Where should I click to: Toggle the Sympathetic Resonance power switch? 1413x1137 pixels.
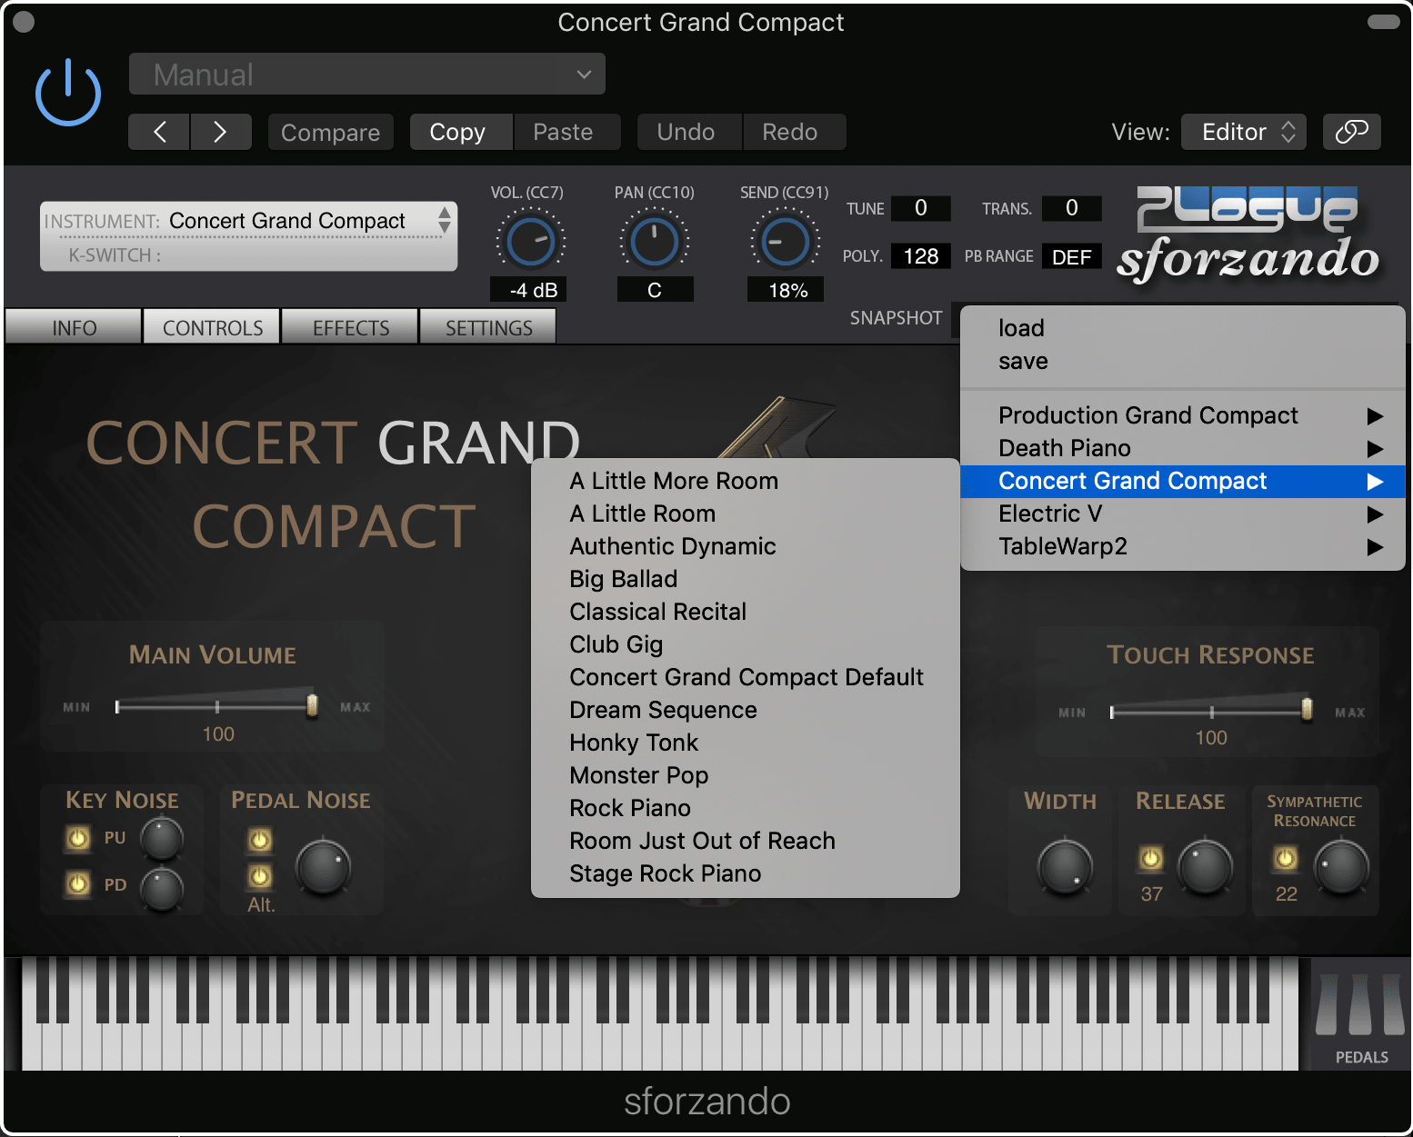click(1285, 858)
